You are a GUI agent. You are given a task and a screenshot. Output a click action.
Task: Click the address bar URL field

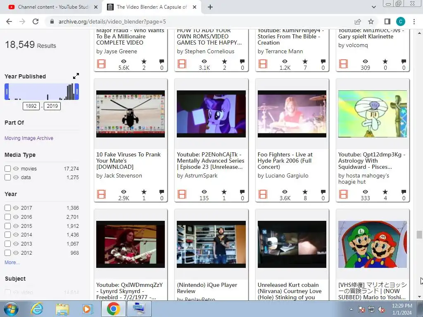200,21
